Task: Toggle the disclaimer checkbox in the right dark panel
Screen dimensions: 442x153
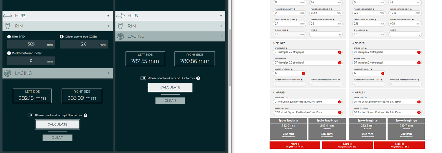Action: (x=143, y=78)
